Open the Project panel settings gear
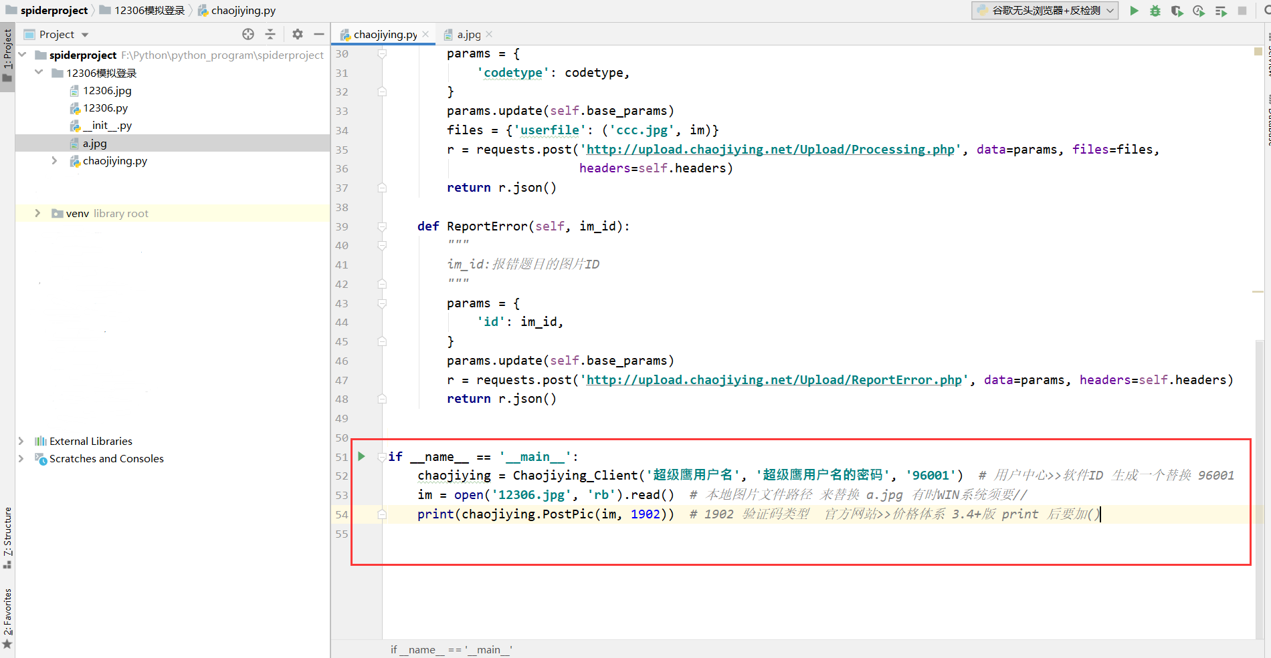This screenshot has width=1271, height=658. click(298, 34)
